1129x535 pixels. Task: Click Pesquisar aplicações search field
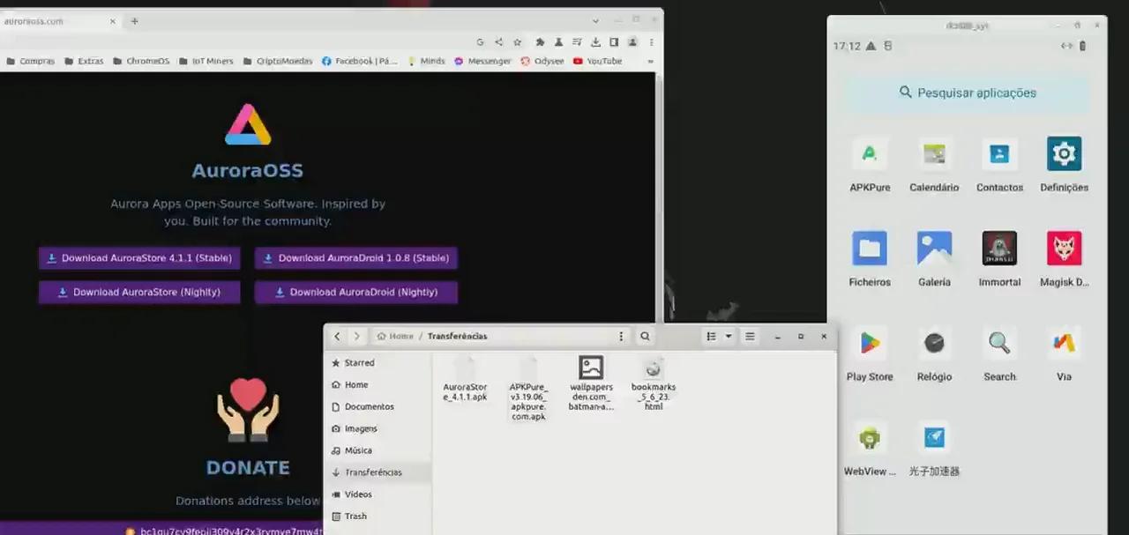click(968, 93)
